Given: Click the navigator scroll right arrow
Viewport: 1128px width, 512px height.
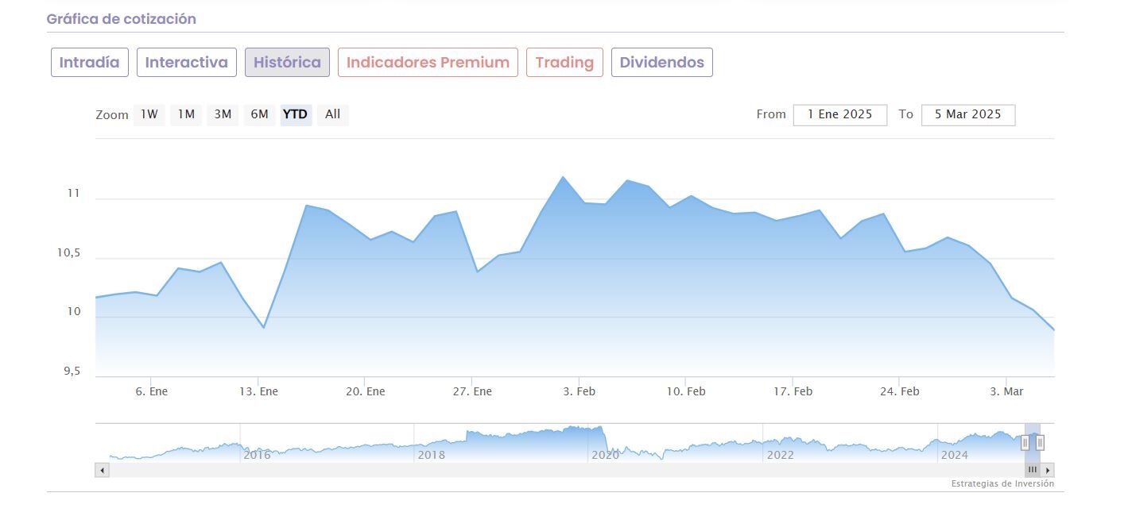Looking at the screenshot, I should [1048, 470].
